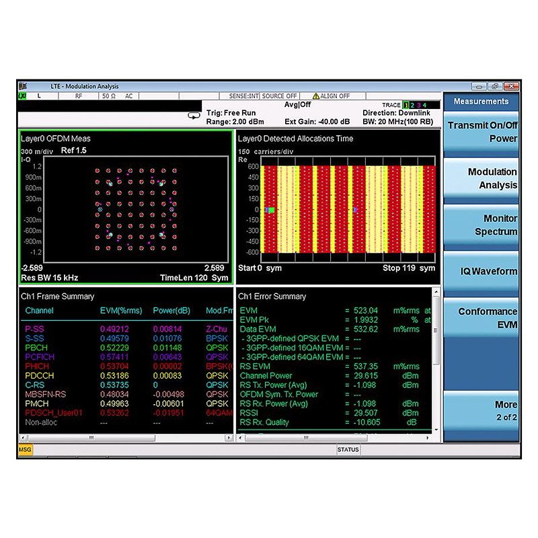Select the PDSCH_User01 channel row
This screenshot has height=538, width=538.
[x=126, y=413]
